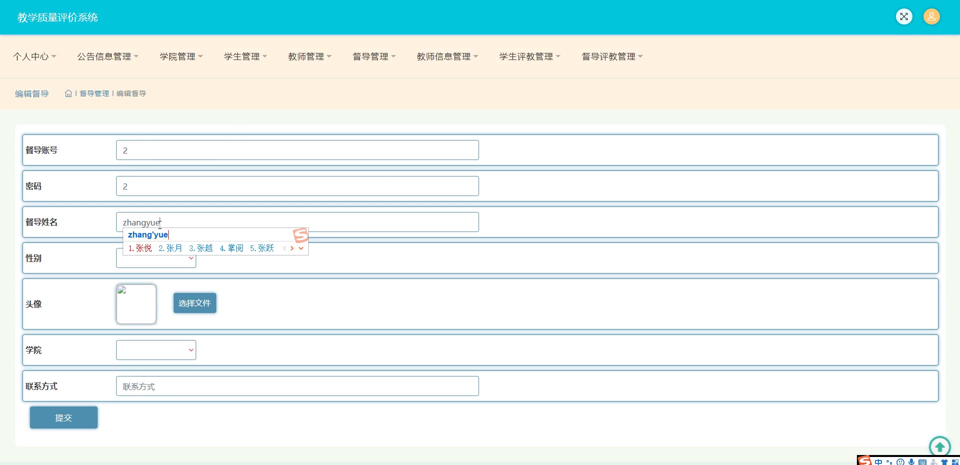
Task: Click the zhang'yue pinyin composition text
Action: pos(148,234)
